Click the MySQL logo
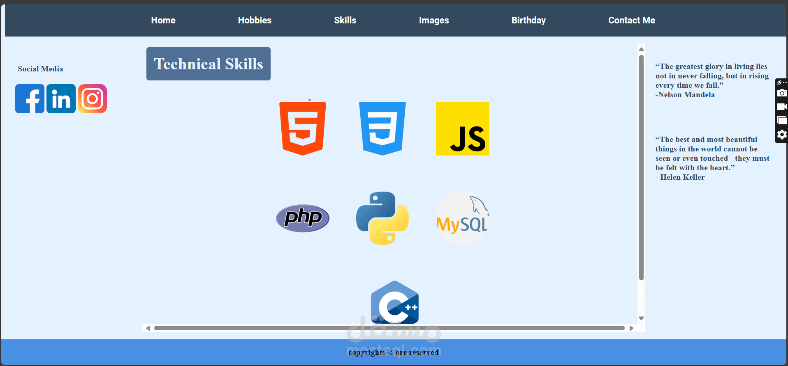788x366 pixels. [x=463, y=218]
